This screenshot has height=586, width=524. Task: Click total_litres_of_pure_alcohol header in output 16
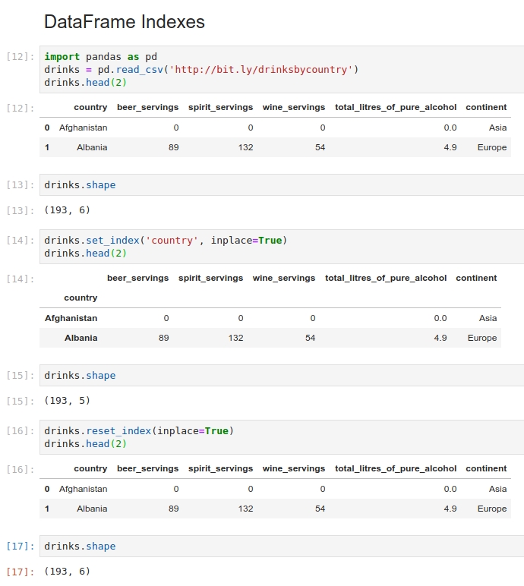click(396, 468)
